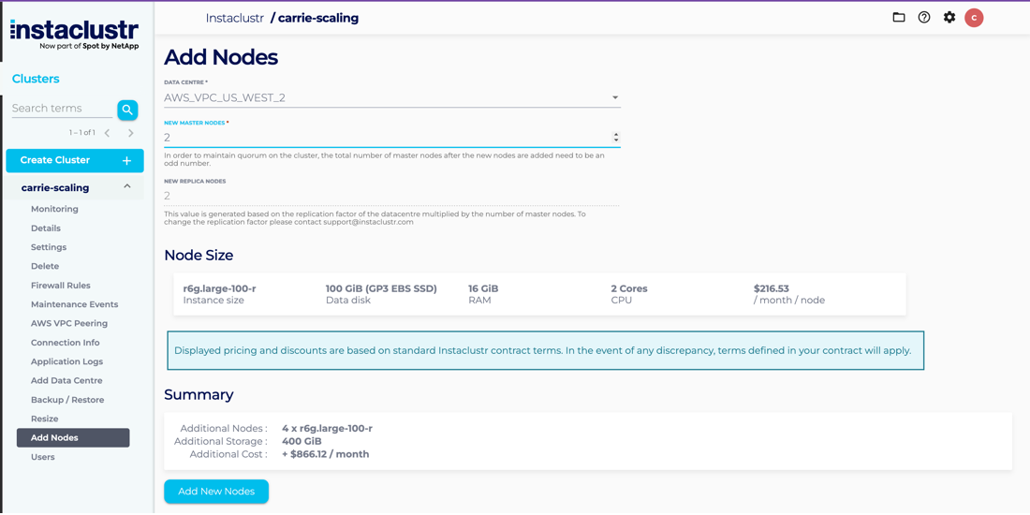Open Backup / Restore page
Viewport: 1030px width, 515px height.
pos(67,400)
